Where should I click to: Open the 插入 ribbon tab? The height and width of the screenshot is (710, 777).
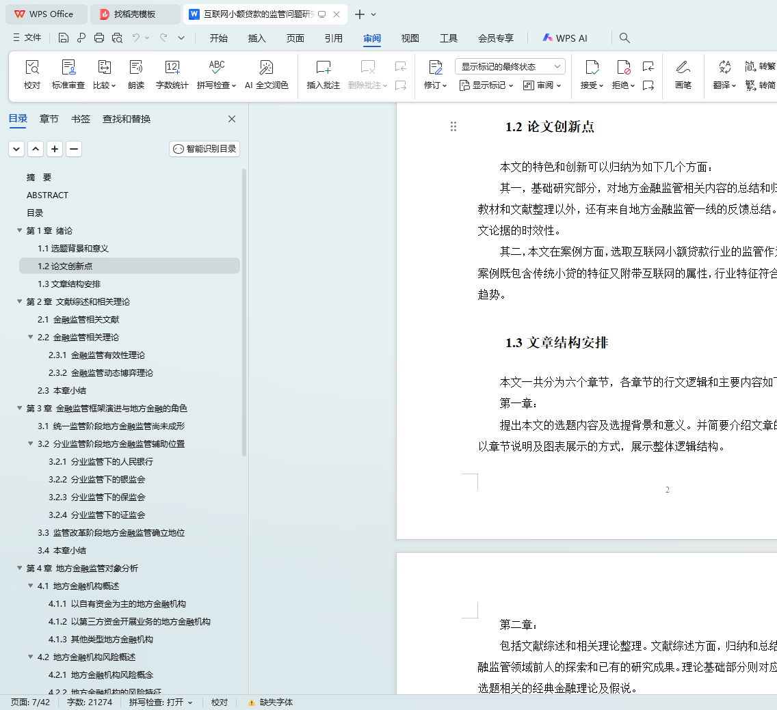coord(256,38)
